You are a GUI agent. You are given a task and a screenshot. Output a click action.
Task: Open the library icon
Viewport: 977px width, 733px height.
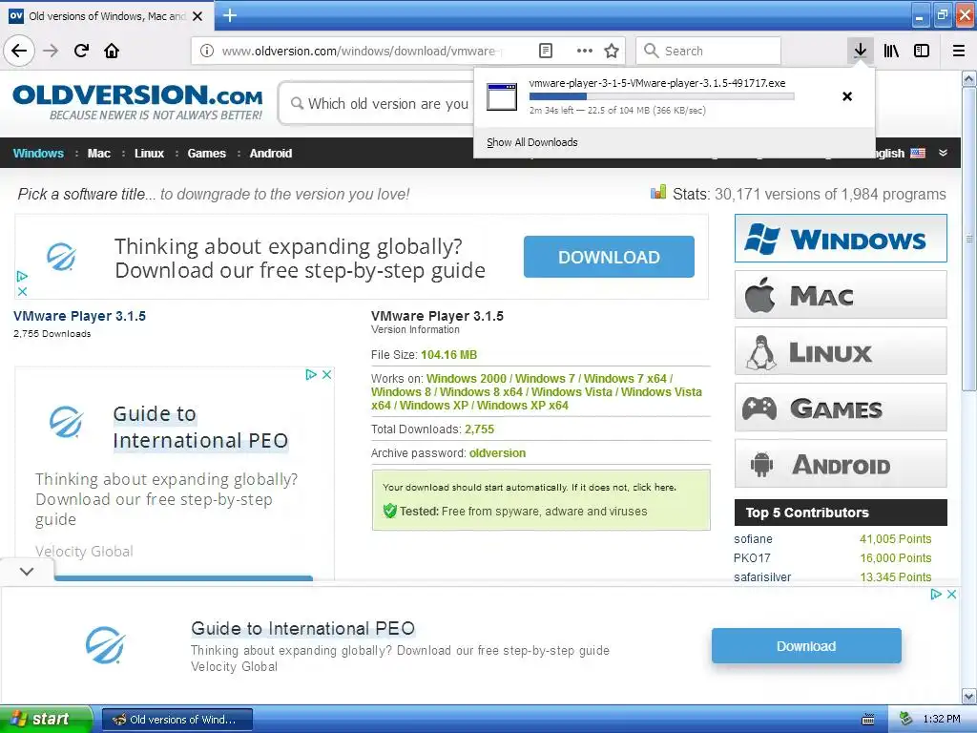[x=891, y=51]
